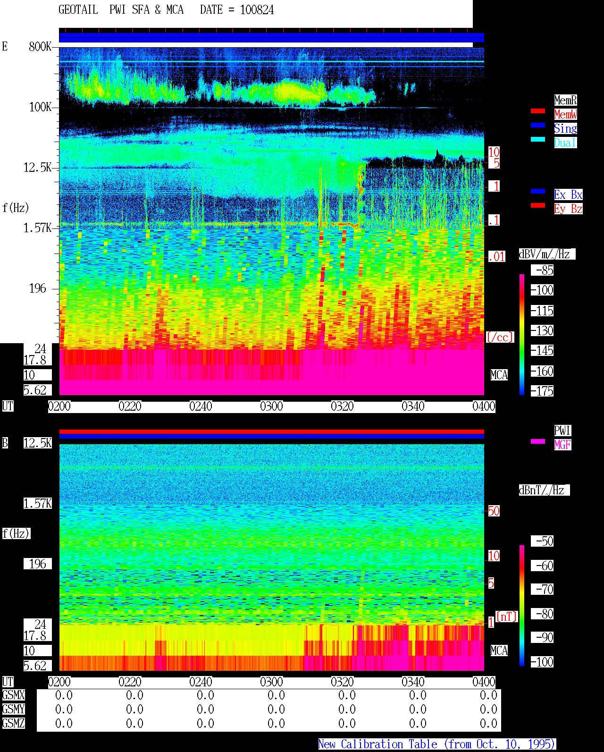604x752 pixels.
Task: Click the 100K frequency axis label
Action: click(x=40, y=107)
